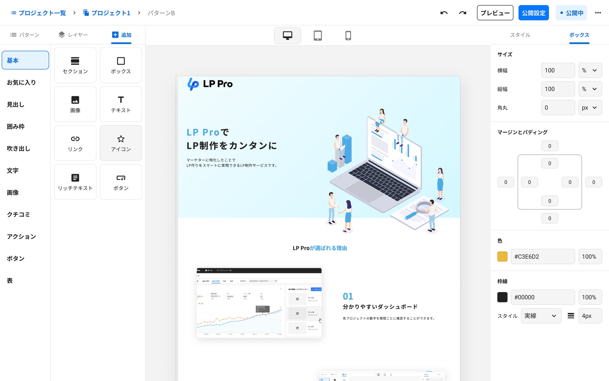The height and width of the screenshot is (381, 609).
Task: Click the 公開設定 button
Action: point(533,13)
